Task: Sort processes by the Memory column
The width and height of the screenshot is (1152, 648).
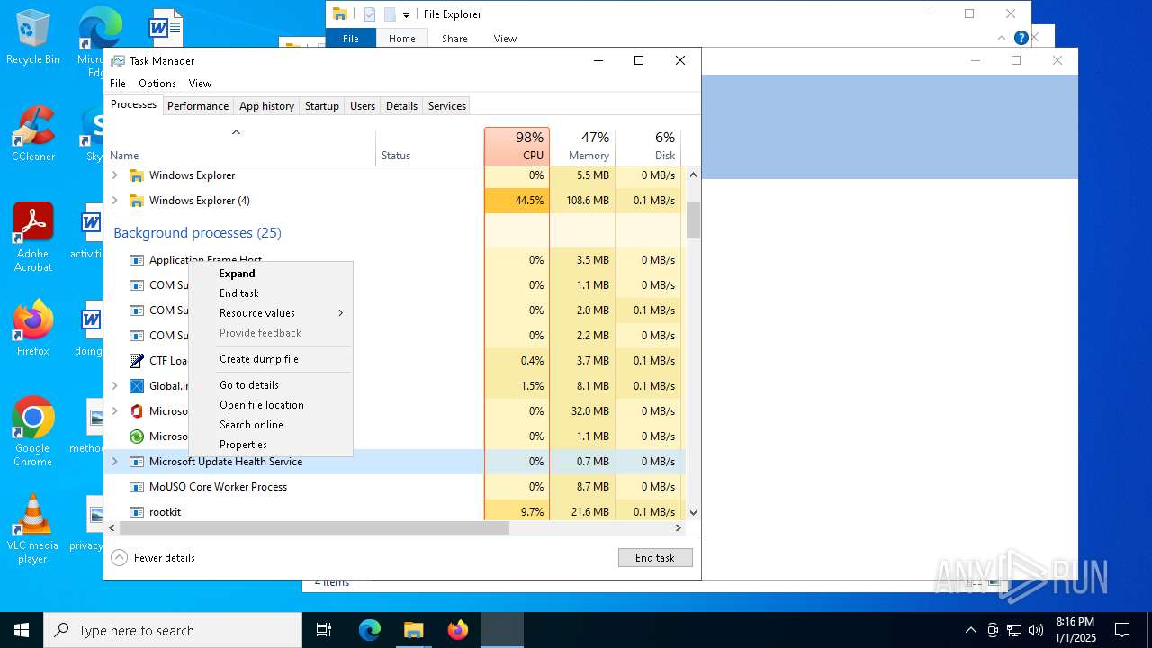Action: click(x=582, y=147)
